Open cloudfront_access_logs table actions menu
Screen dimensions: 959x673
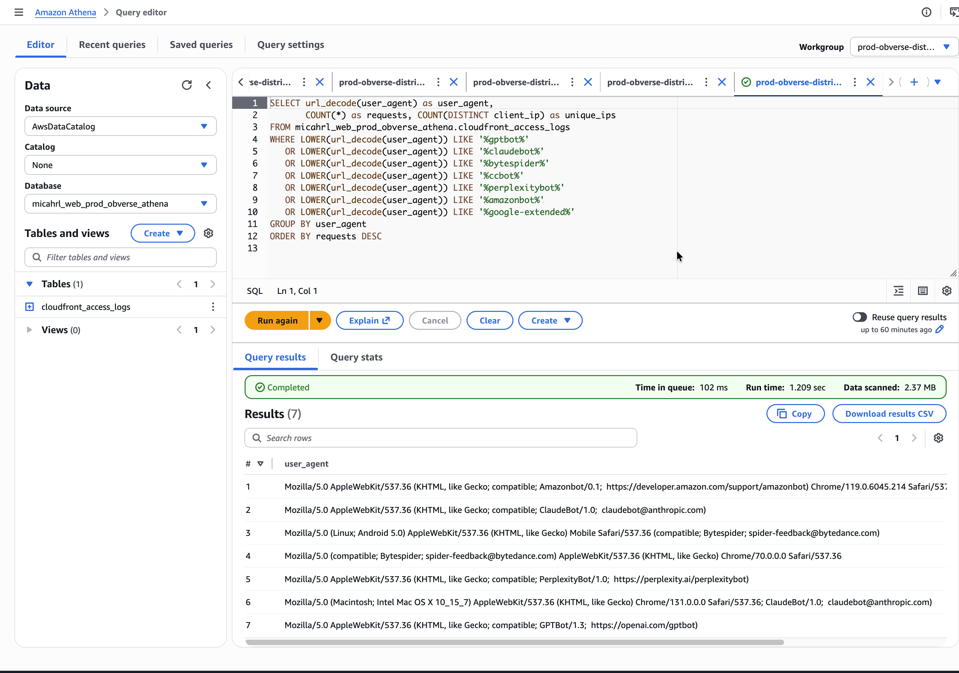[x=213, y=307]
